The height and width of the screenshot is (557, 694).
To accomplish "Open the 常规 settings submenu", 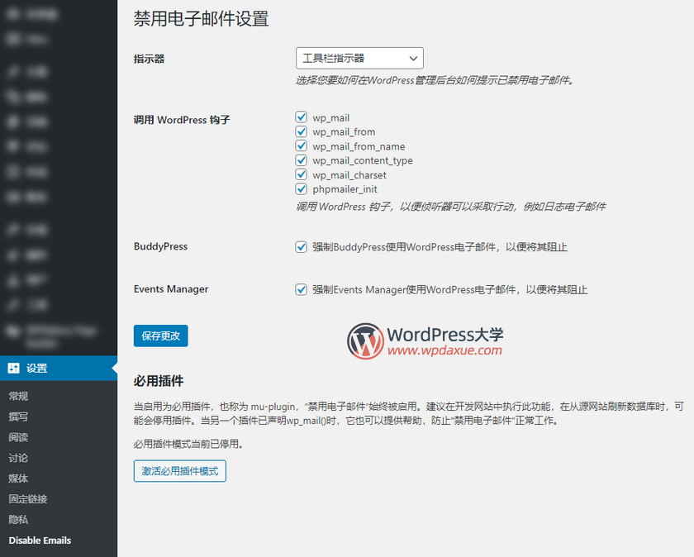I will click(x=18, y=397).
